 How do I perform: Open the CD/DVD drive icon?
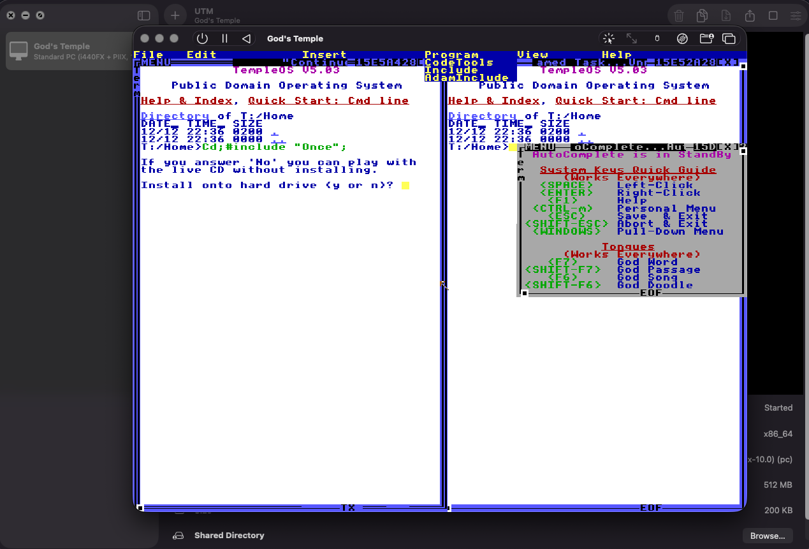[683, 38]
